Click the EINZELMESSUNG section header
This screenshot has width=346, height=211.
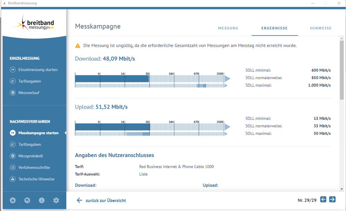pos(25,58)
